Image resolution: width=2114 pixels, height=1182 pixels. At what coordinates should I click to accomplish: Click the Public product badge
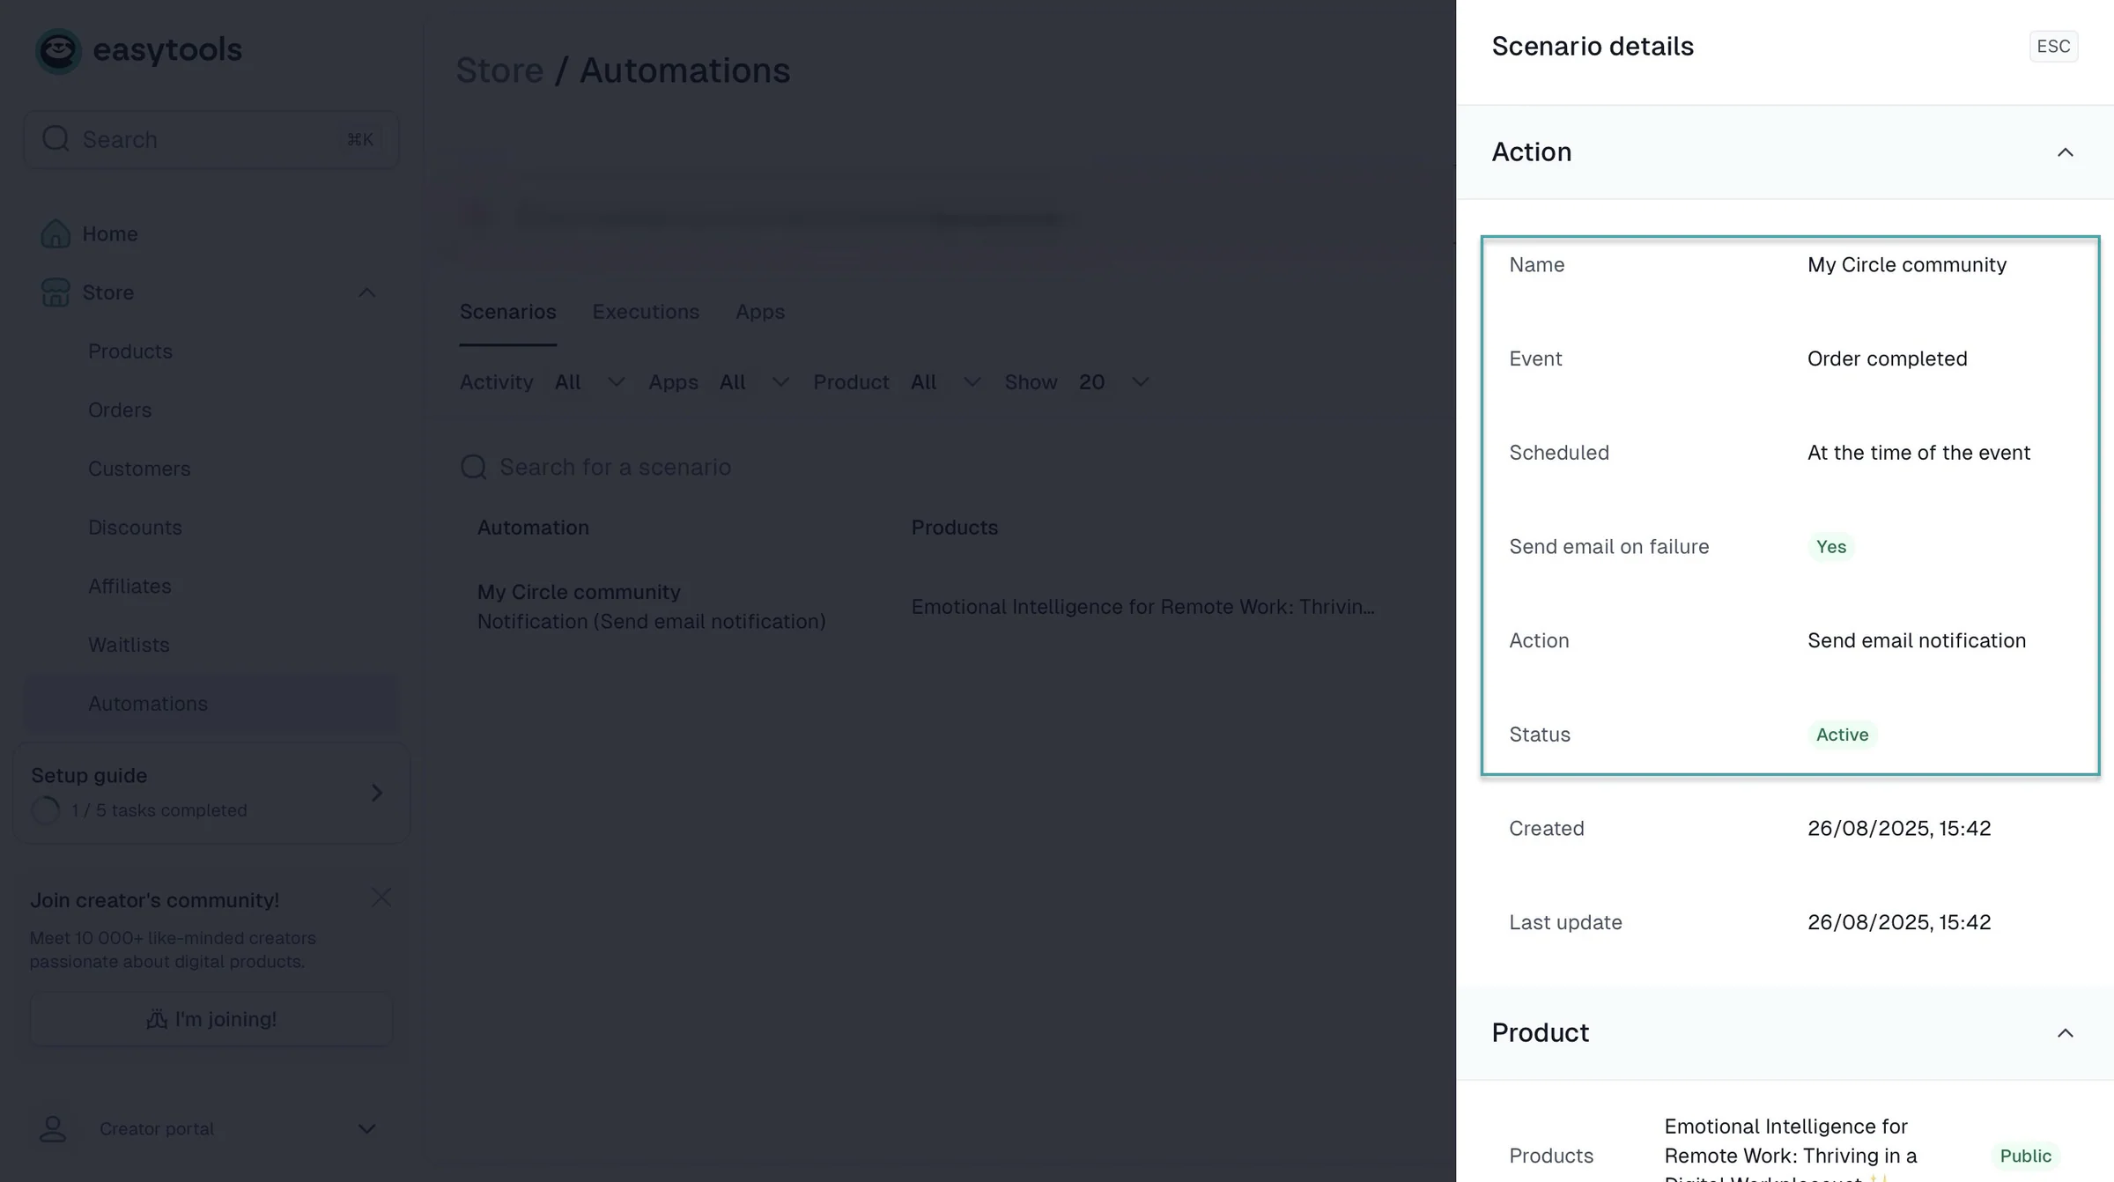tap(2025, 1156)
